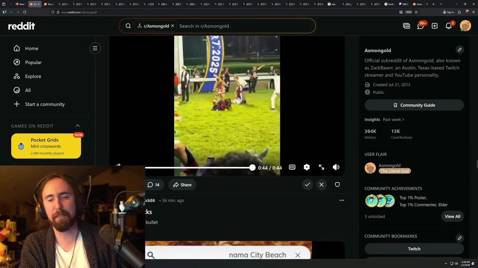478x268 pixels.
Task: Create a new post with plus icon
Action: [x=435, y=26]
